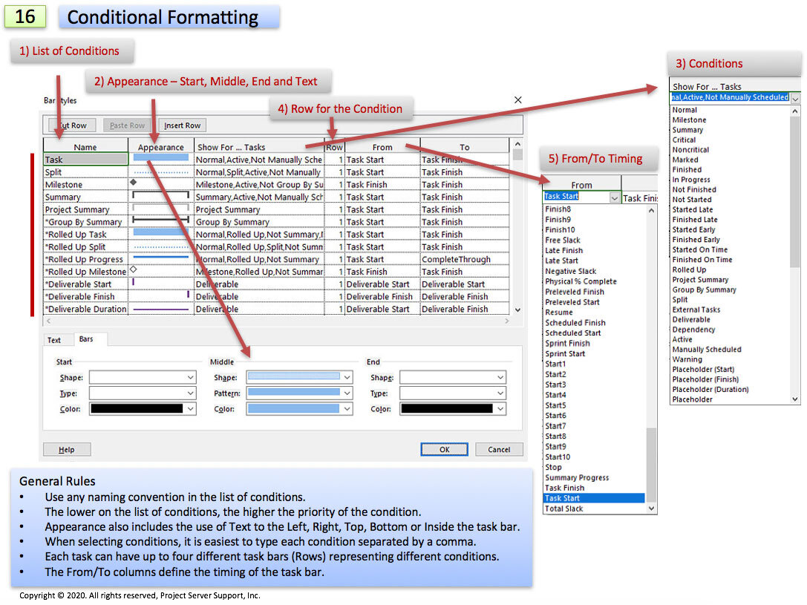Choose External Tasks in Show For list
Viewport: 807px width, 605px height.
[696, 310]
